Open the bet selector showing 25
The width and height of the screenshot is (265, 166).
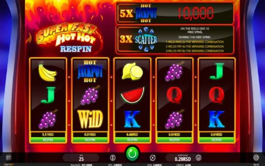(x=81, y=158)
